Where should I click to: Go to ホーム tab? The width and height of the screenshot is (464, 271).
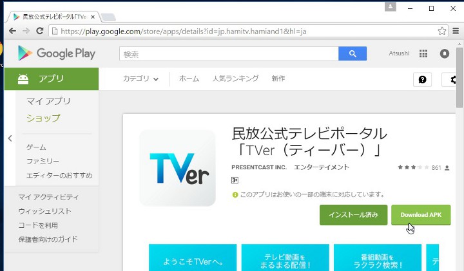tap(189, 79)
